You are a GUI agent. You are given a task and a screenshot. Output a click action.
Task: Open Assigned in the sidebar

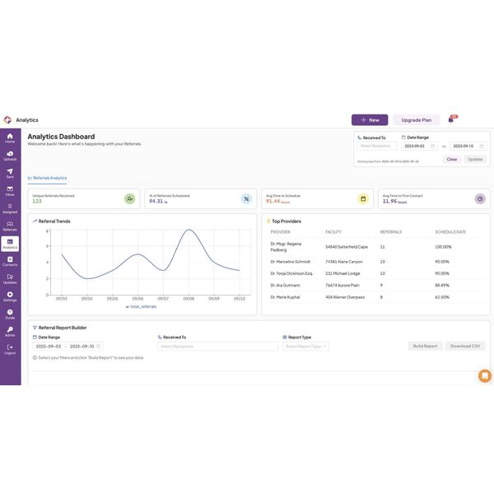pyautogui.click(x=10, y=208)
